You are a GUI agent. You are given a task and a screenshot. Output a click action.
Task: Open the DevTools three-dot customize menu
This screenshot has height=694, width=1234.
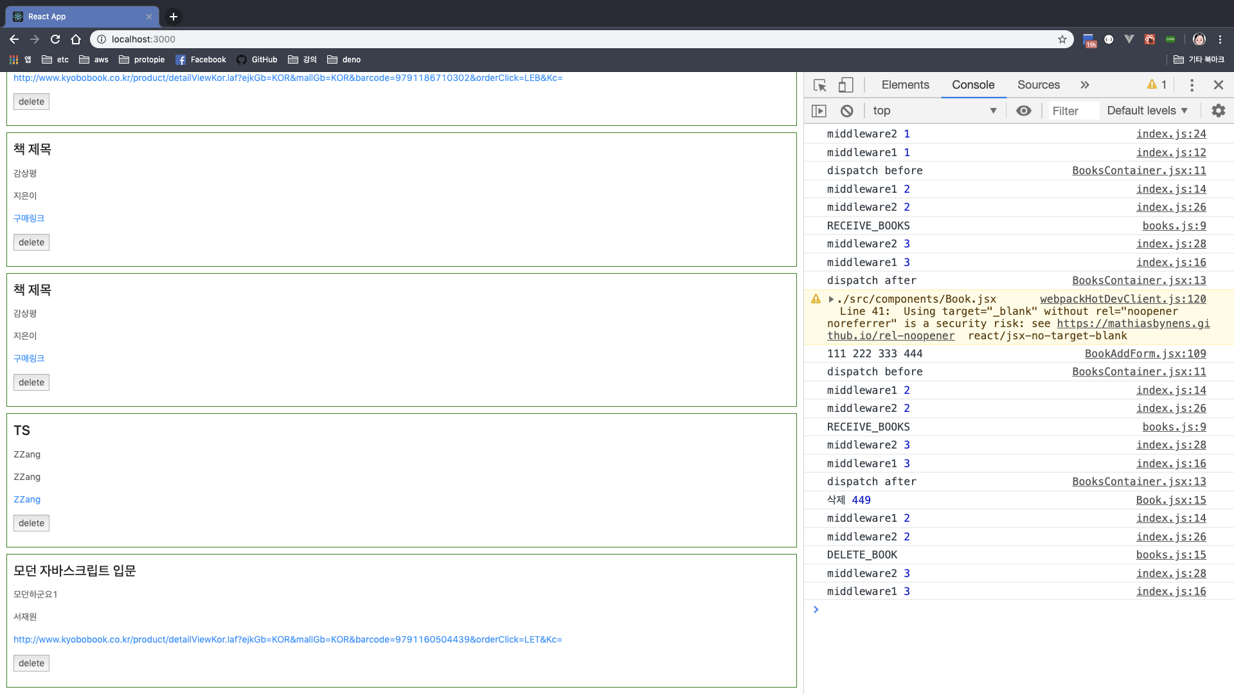point(1192,85)
